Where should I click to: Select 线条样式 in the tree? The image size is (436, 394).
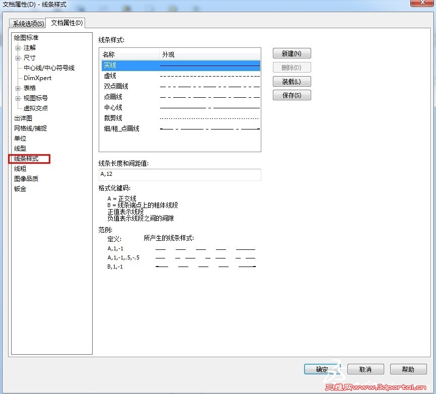26,159
